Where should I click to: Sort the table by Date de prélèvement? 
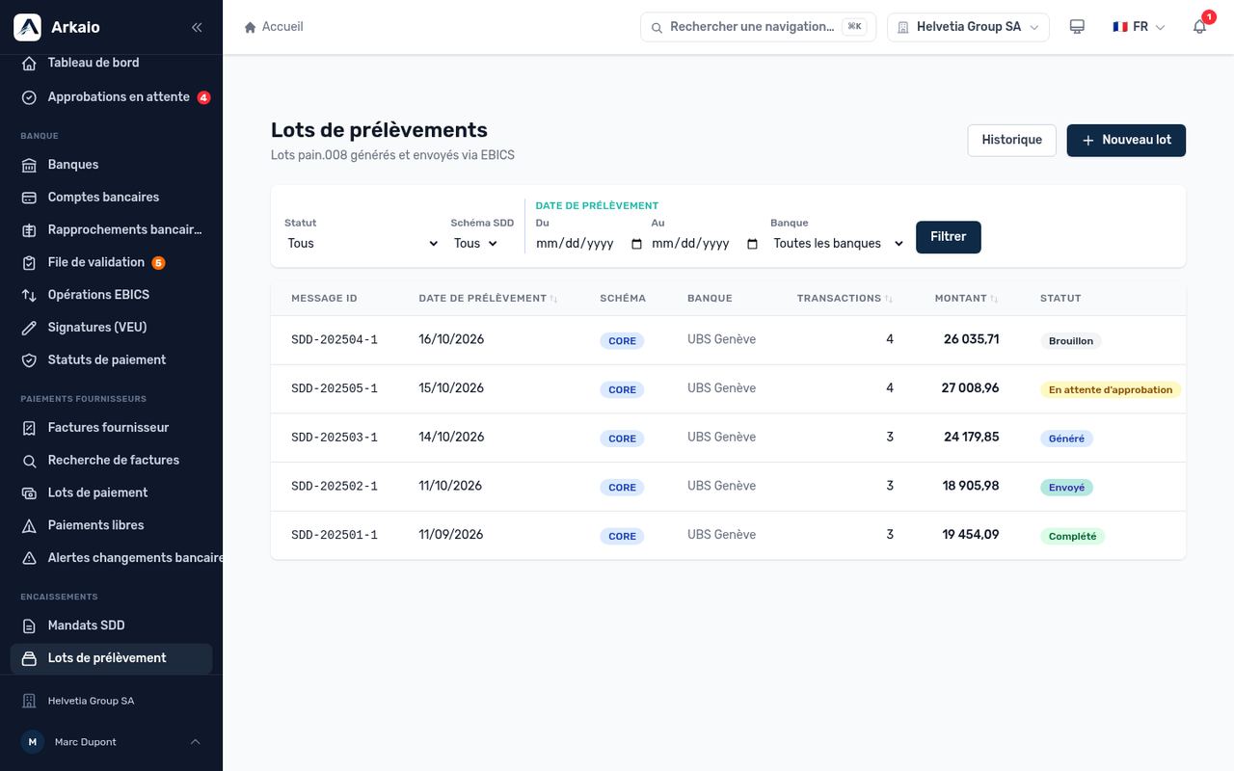point(488,299)
